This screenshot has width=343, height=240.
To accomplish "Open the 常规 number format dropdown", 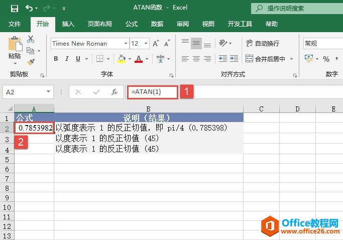I will pyautogui.click(x=323, y=43).
